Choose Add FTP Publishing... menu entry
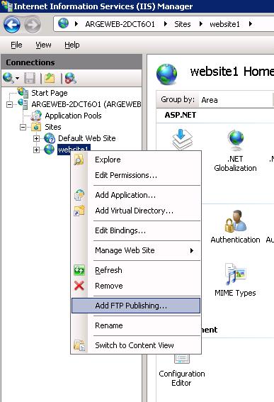This screenshot has height=402, width=274. 136,306
